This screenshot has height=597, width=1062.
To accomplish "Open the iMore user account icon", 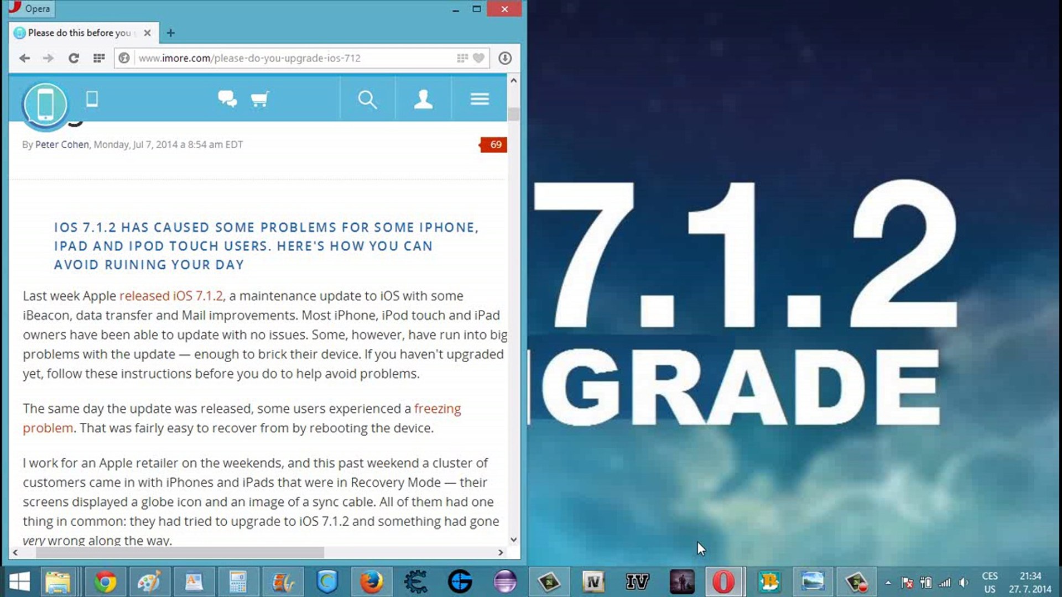I will [423, 99].
